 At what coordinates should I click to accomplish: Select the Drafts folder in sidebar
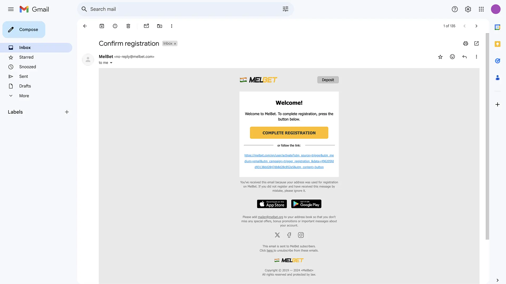(25, 86)
